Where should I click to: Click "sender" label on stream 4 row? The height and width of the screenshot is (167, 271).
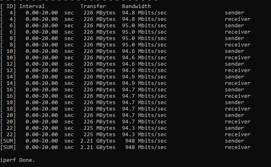click(234, 13)
